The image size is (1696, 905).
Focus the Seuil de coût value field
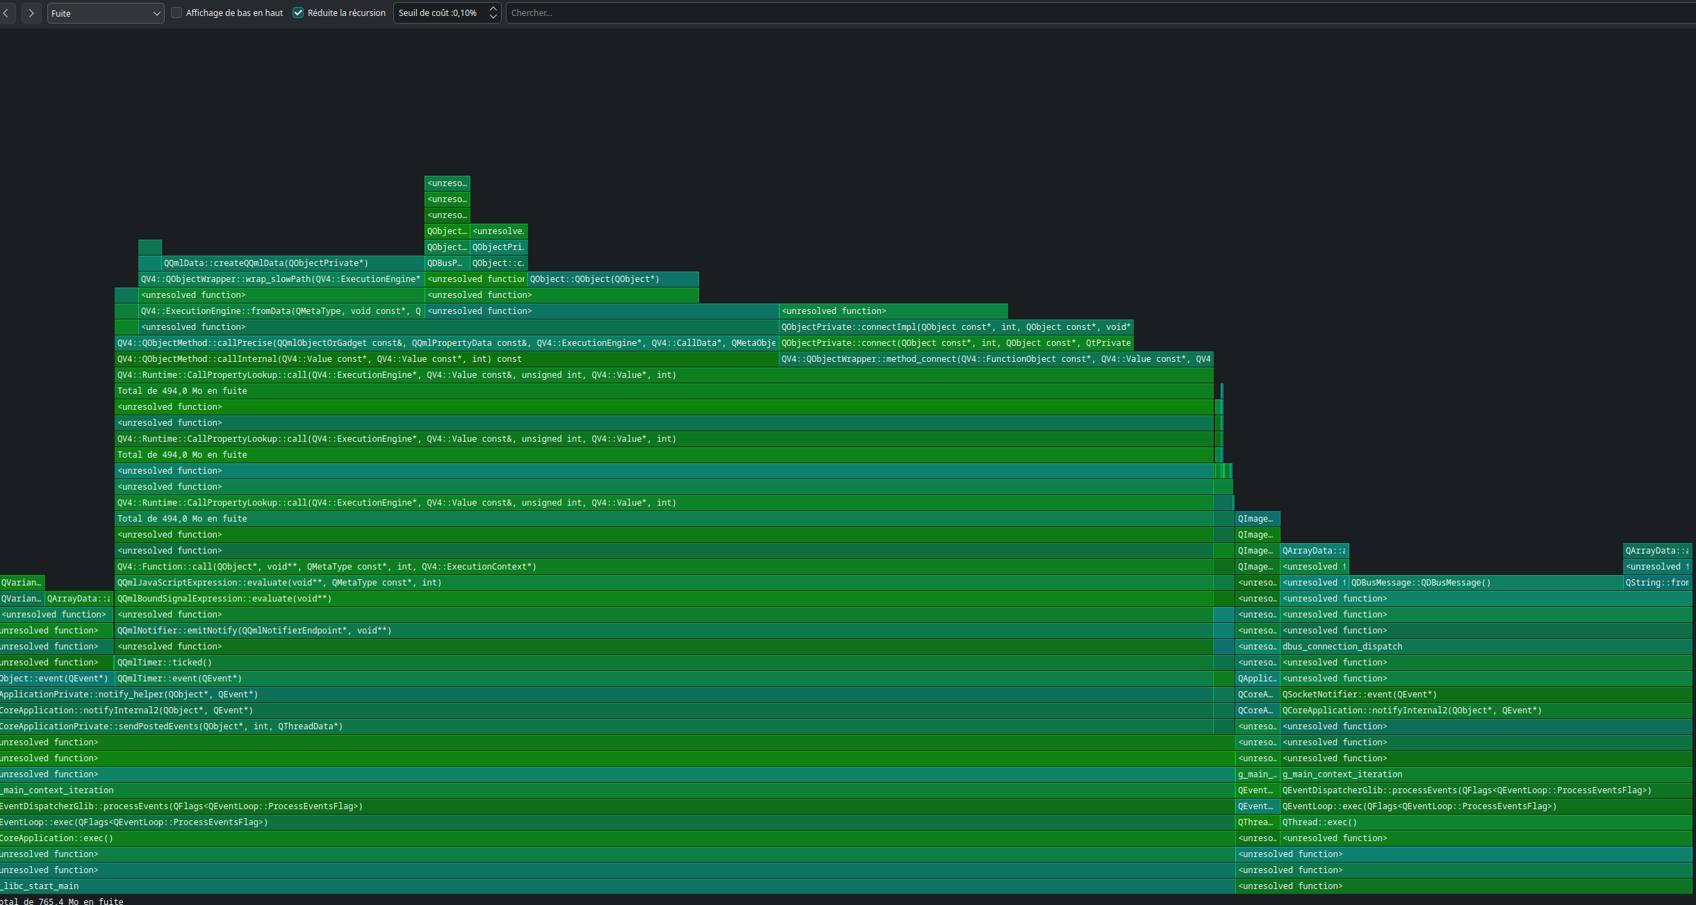pos(441,13)
